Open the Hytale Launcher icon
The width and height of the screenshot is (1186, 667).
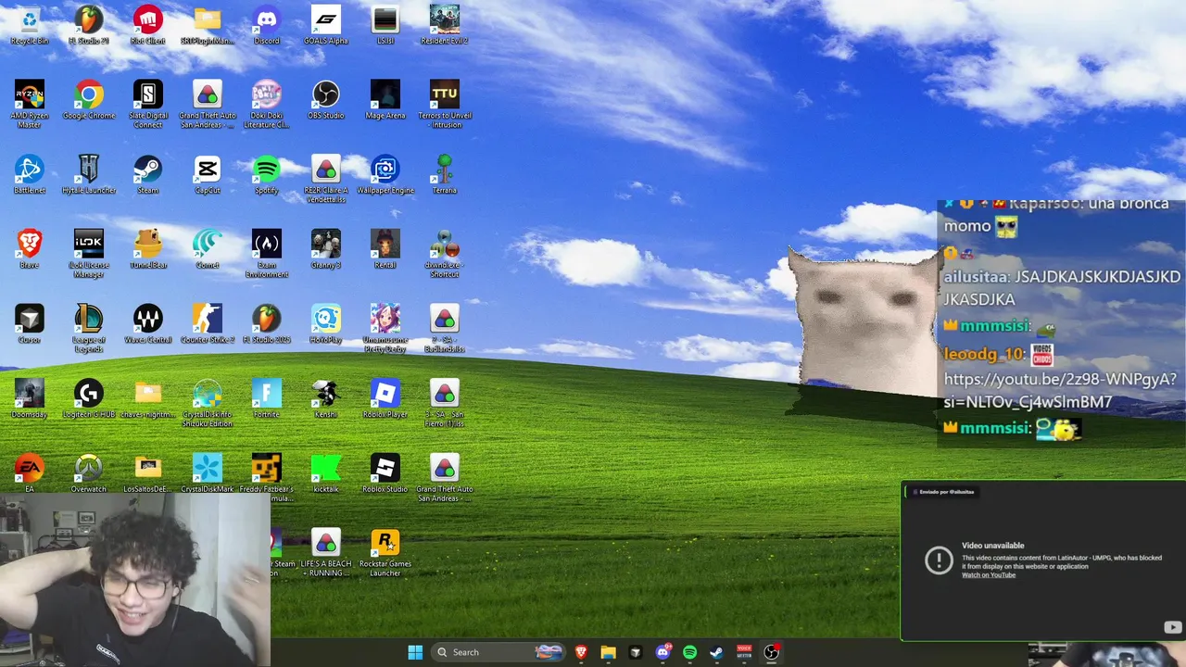pos(89,174)
